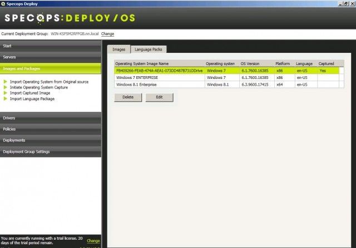Image resolution: width=356 pixels, height=248 pixels.
Task: Restore down the Specops Deploy window
Action: tap(346, 4)
